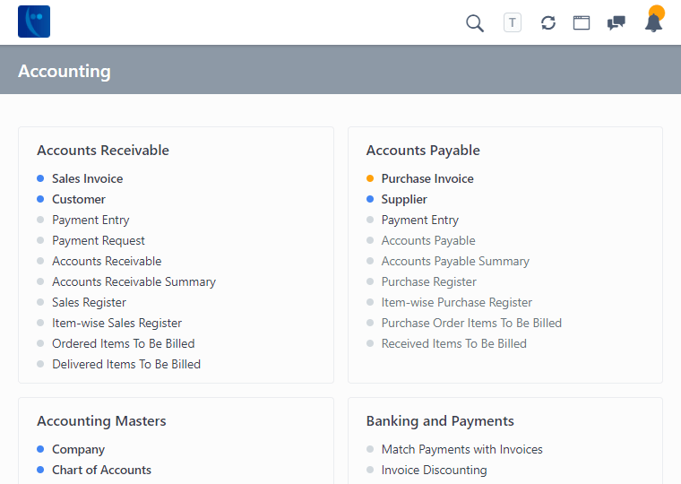This screenshot has width=681, height=484.
Task: Open the search magnifier icon
Action: click(475, 23)
